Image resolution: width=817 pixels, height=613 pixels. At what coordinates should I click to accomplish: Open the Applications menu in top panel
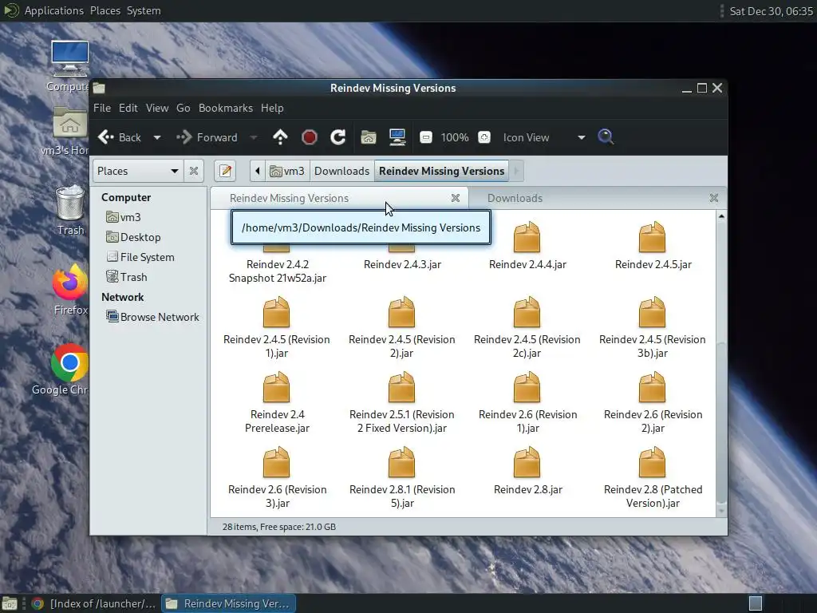53,10
